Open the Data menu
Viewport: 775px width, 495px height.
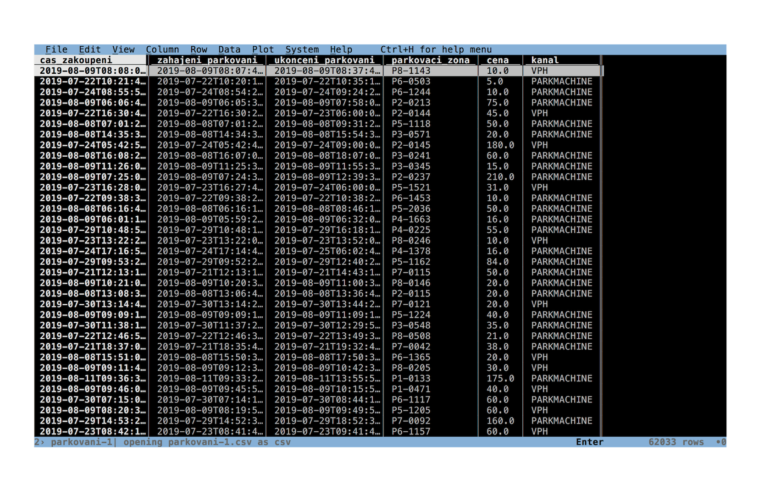[229, 49]
